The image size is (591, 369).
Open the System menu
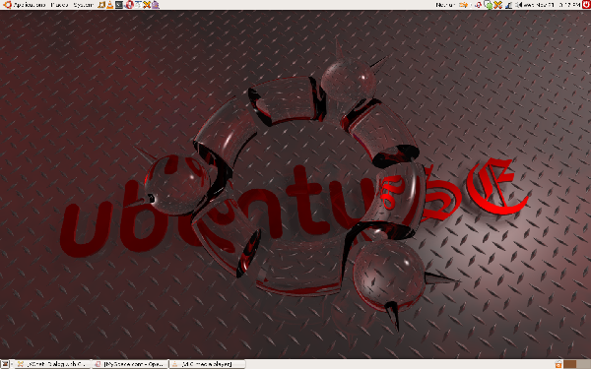point(84,5)
